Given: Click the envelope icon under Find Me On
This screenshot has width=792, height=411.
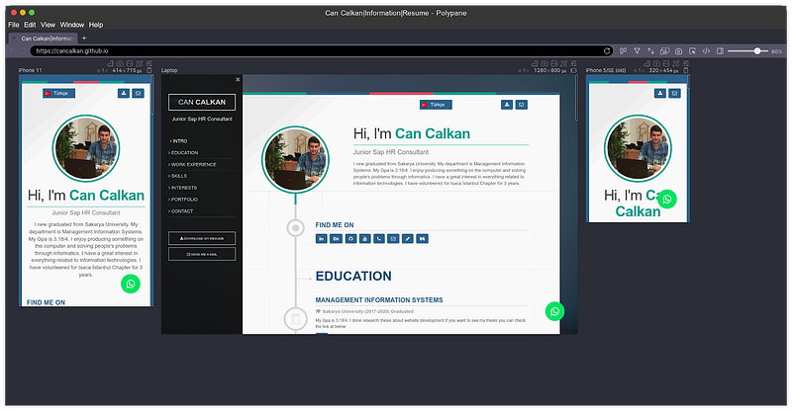Looking at the screenshot, I should (x=393, y=238).
